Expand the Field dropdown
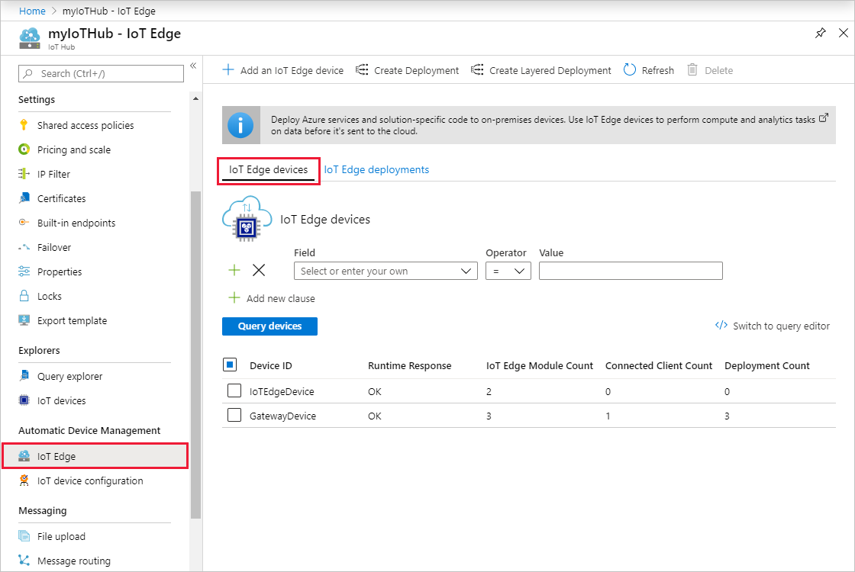 click(386, 271)
